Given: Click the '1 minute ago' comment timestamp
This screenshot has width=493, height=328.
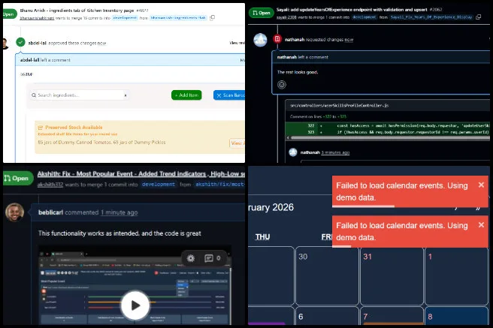Looking at the screenshot, I should 119,212.
